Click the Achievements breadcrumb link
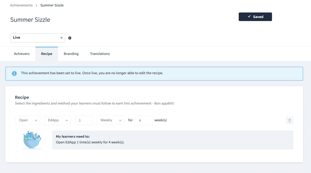This screenshot has width=311, height=173. tap(21, 5)
